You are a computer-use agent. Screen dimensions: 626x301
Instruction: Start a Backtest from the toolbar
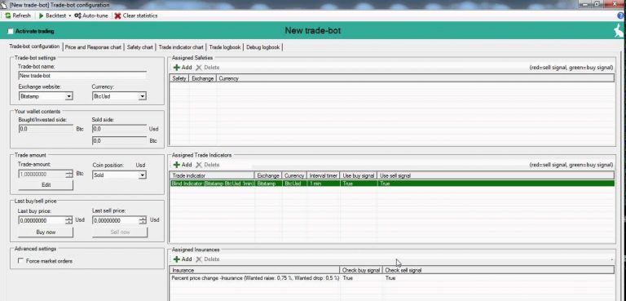pyautogui.click(x=52, y=15)
